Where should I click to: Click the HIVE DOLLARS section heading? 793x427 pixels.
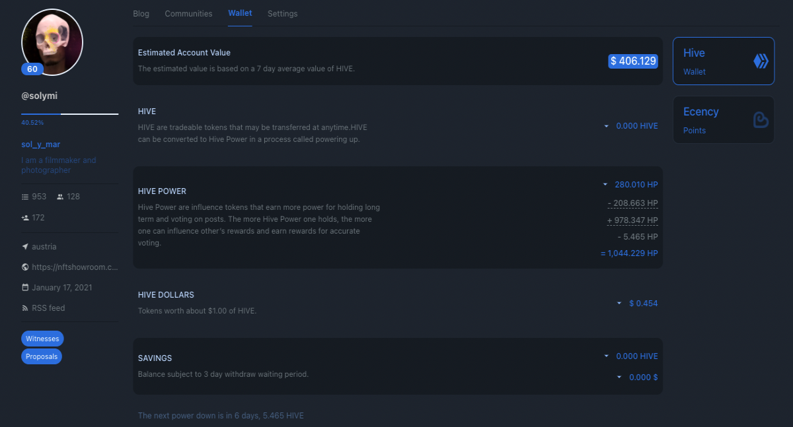coord(166,295)
